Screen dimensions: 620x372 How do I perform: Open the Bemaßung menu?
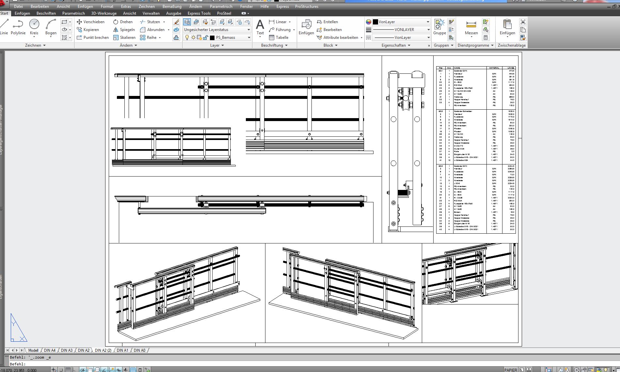point(172,7)
